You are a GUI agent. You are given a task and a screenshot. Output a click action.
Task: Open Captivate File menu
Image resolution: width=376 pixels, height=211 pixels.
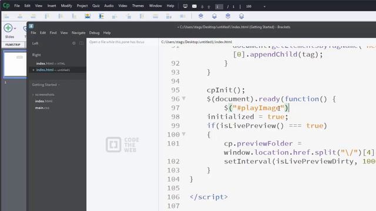pos(17,6)
